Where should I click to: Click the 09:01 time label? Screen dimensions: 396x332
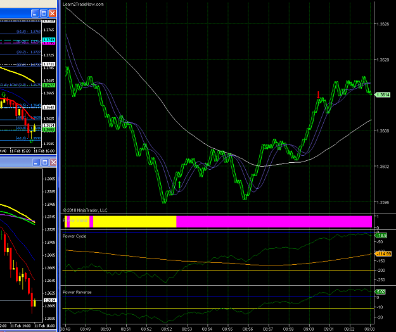[329, 329]
